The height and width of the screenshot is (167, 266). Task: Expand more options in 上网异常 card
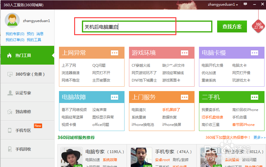click(114, 53)
